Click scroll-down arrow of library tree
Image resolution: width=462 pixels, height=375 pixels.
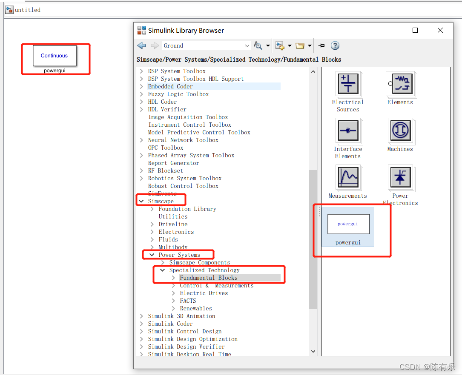point(313,351)
